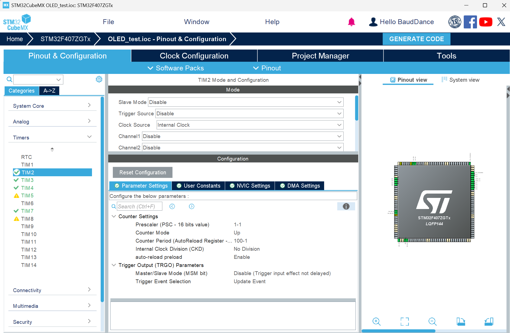
Task: Expand the Connectivity category
Action: [52, 290]
